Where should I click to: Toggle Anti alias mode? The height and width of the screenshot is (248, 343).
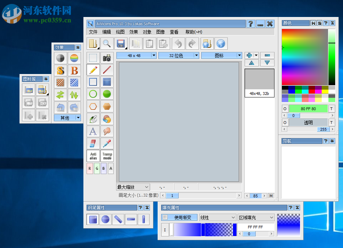coord(93,156)
